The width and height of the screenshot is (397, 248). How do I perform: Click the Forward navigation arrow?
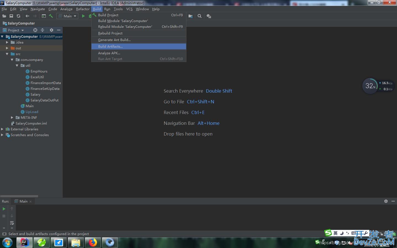pyautogui.click(x=35, y=16)
